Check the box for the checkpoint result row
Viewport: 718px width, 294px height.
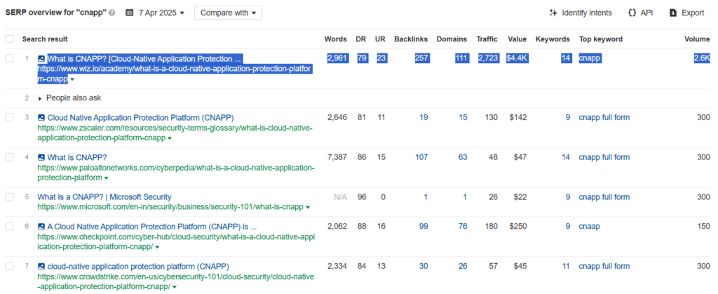pos(9,227)
